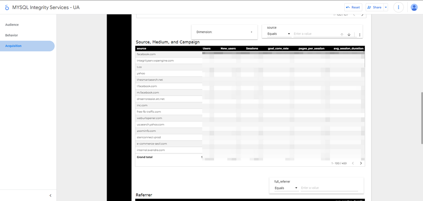Click the Looker Studio logo icon
Image resolution: width=423 pixels, height=201 pixels.
[x=7, y=7]
